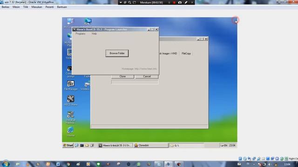Open the Bantuan menu in VirtualBox

(x=62, y=7)
